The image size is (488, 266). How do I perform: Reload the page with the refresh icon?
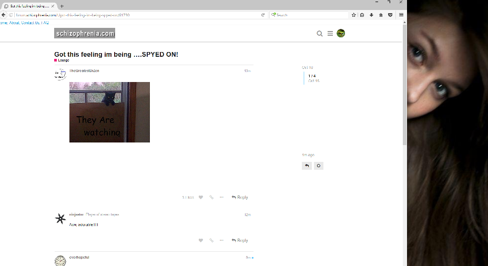263,15
